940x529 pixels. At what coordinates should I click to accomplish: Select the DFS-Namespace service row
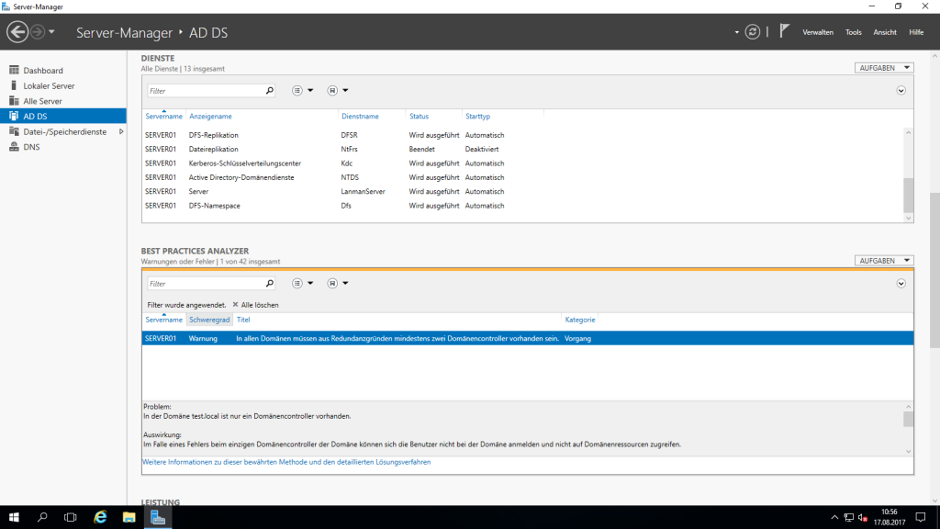(x=522, y=206)
